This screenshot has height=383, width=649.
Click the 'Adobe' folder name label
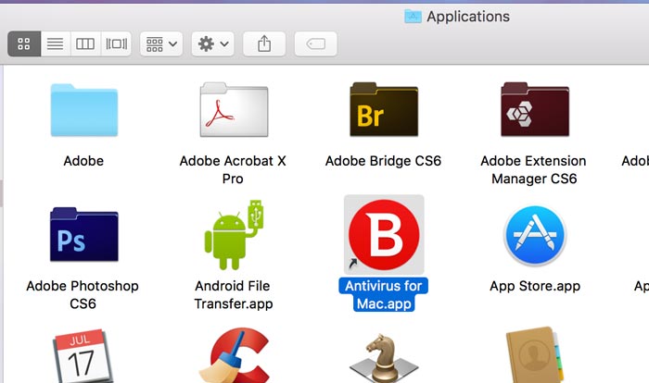point(83,161)
